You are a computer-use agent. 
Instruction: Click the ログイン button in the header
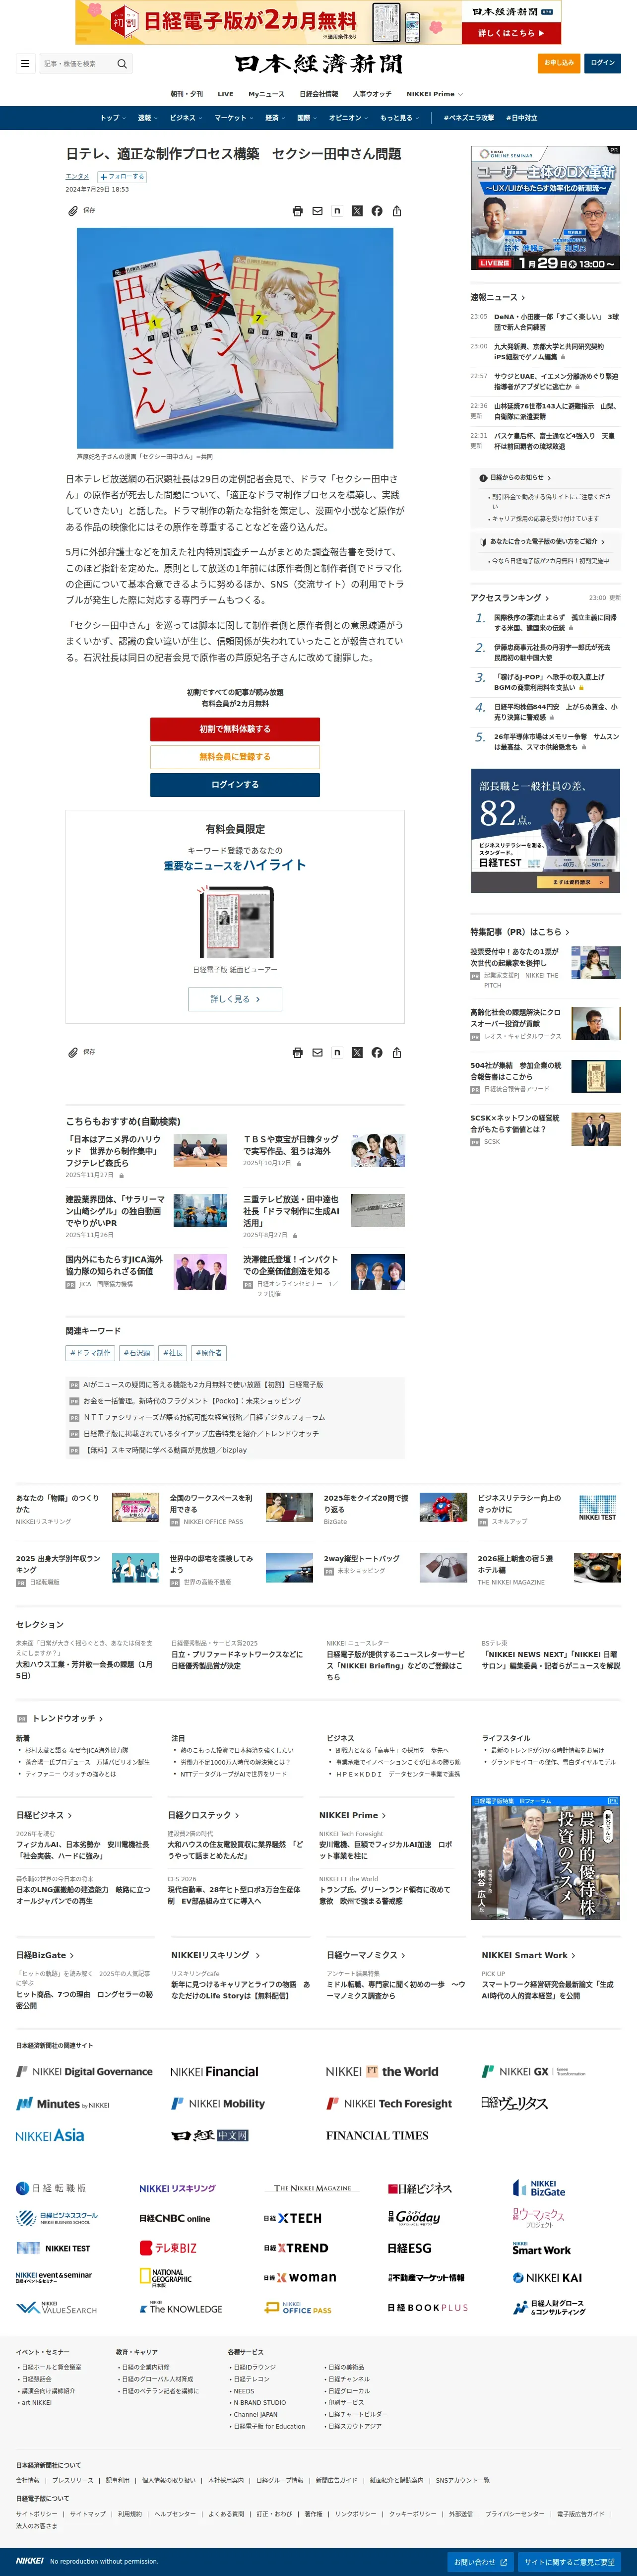(603, 63)
